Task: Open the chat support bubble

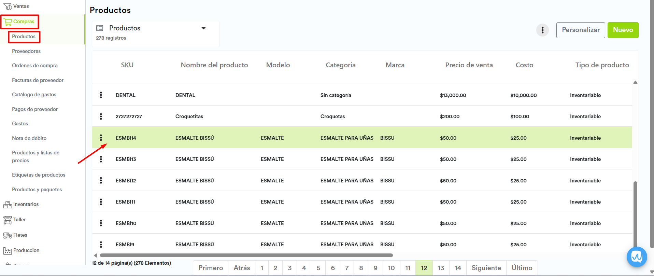Action: [x=637, y=257]
